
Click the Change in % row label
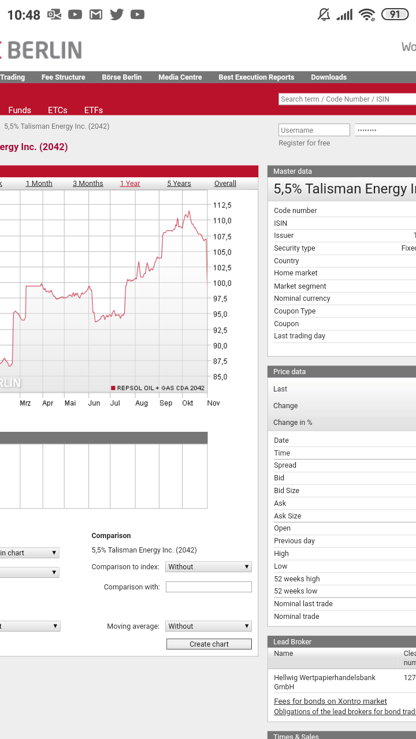(x=292, y=423)
